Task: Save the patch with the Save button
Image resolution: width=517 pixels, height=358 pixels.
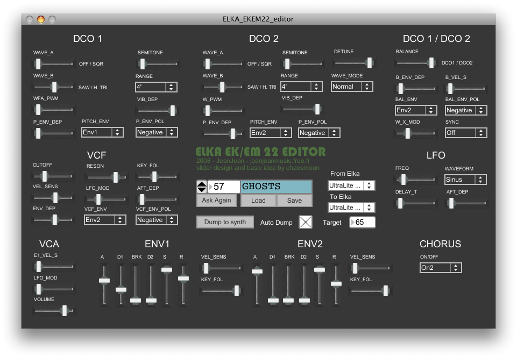Action: (294, 201)
